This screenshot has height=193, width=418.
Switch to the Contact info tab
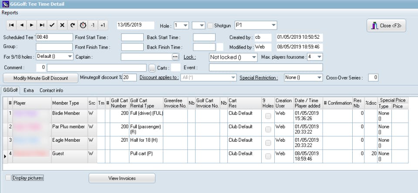click(x=51, y=90)
